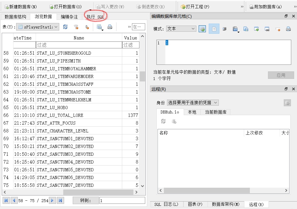Clear all filters icon in browse toolbar
The width and height of the screenshot is (297, 209).
click(x=76, y=27)
